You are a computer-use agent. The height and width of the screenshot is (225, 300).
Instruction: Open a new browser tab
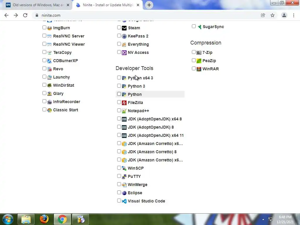pos(149,5)
